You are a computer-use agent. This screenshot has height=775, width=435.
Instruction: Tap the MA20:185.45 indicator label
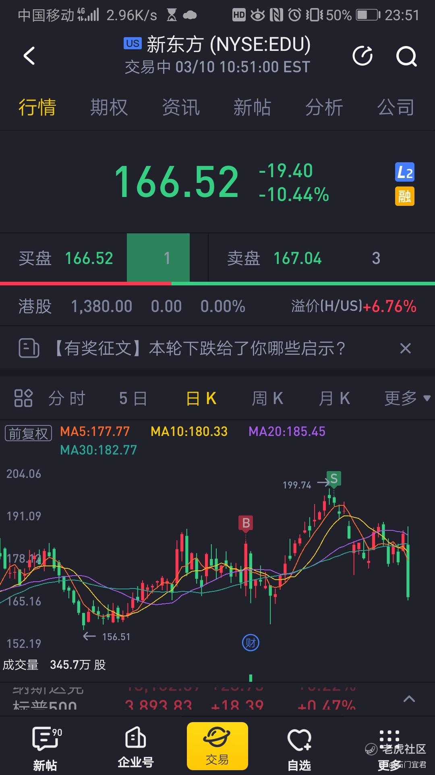(287, 431)
